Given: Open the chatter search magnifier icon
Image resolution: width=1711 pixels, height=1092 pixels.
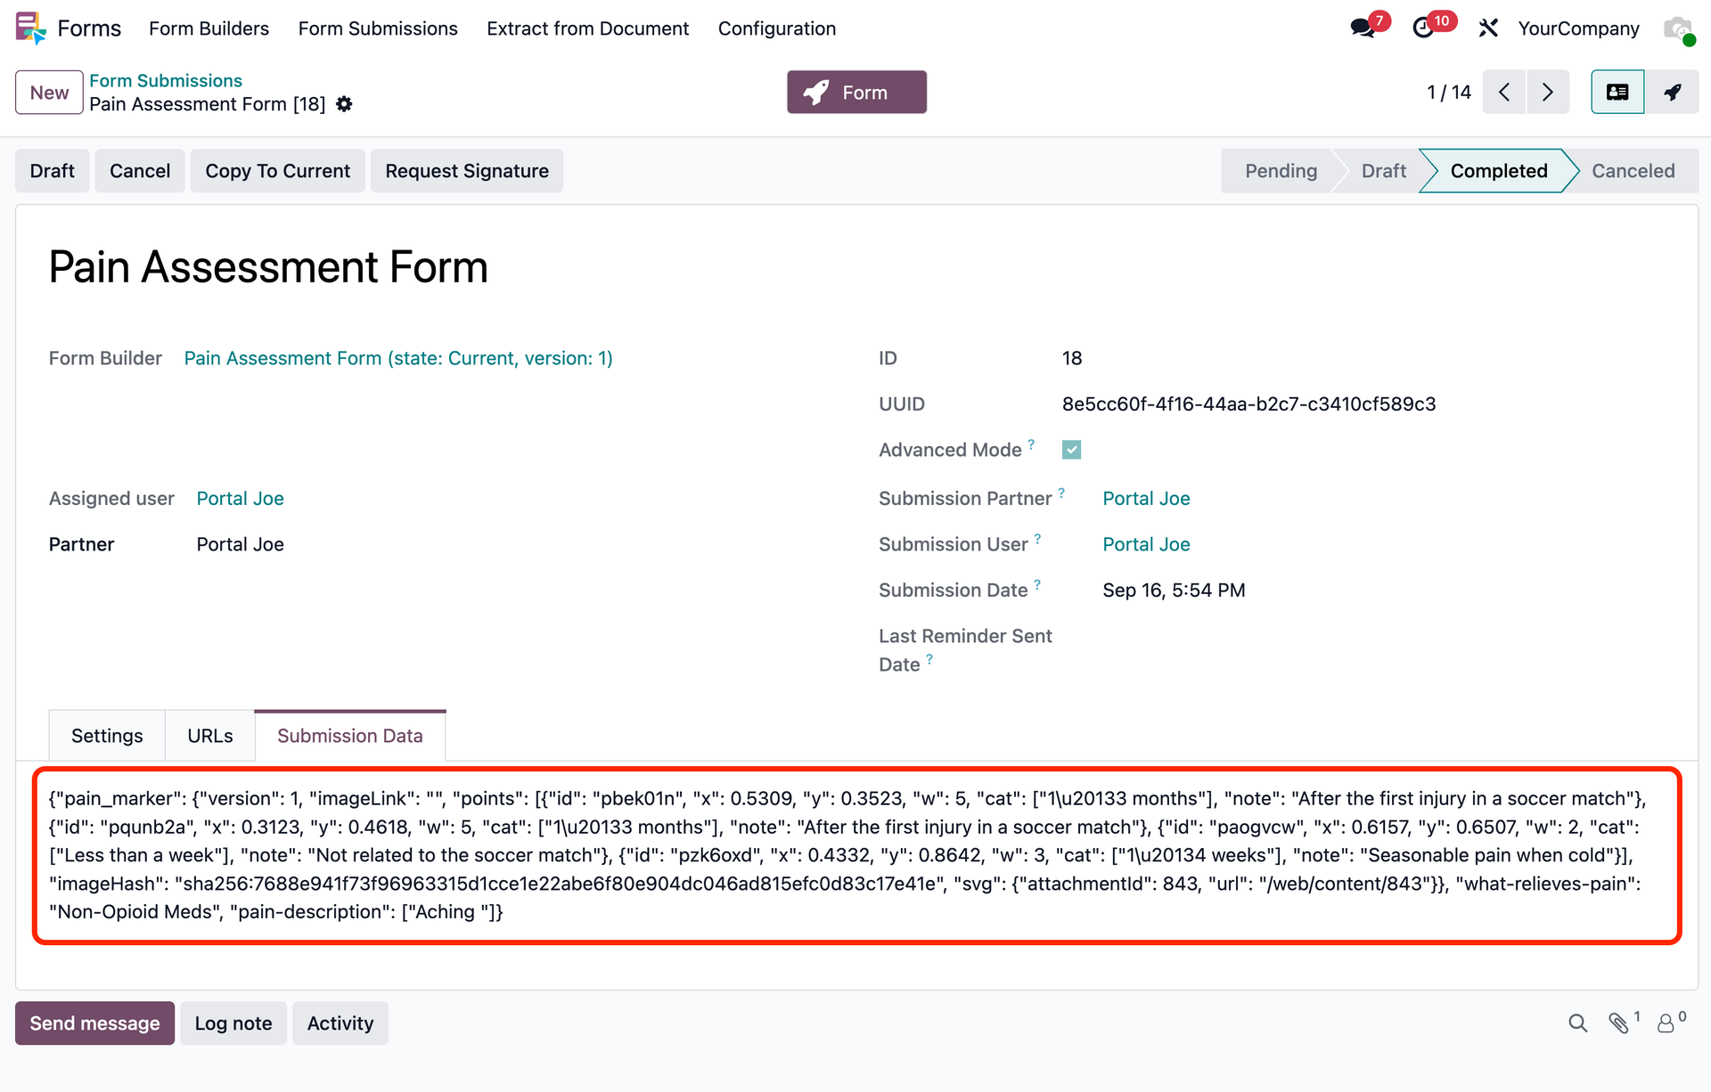Looking at the screenshot, I should click(x=1578, y=1023).
